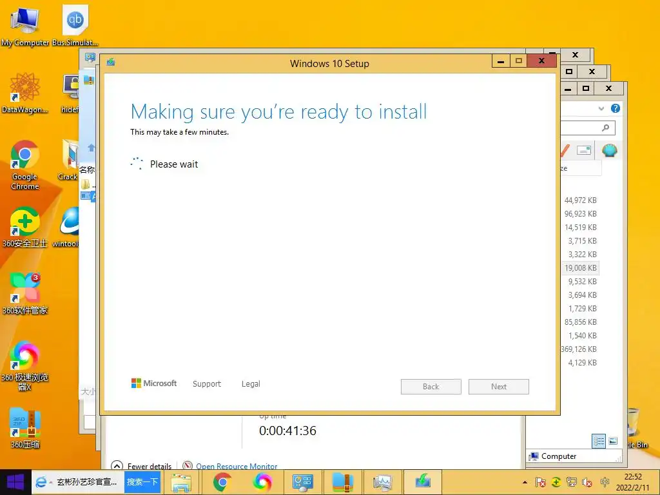Select the 3,715 KB file row

tap(580, 241)
